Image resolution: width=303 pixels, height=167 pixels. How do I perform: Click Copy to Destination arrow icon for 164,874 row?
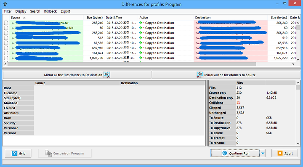pyautogui.click(x=141, y=53)
